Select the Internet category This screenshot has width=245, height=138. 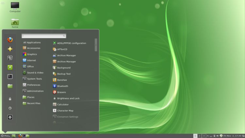[29, 60]
